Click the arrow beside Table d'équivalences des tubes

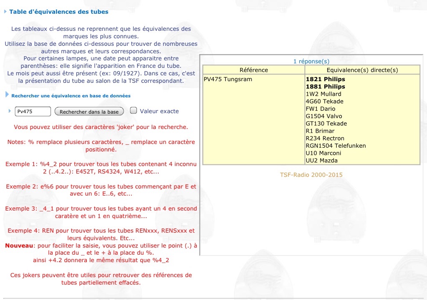[5, 12]
